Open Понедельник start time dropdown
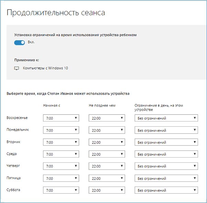The image size is (207, 203). point(61,130)
